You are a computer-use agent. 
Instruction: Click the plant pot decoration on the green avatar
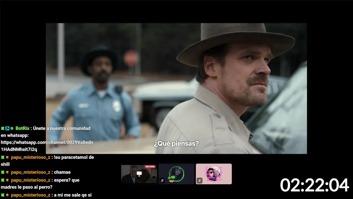(172, 179)
